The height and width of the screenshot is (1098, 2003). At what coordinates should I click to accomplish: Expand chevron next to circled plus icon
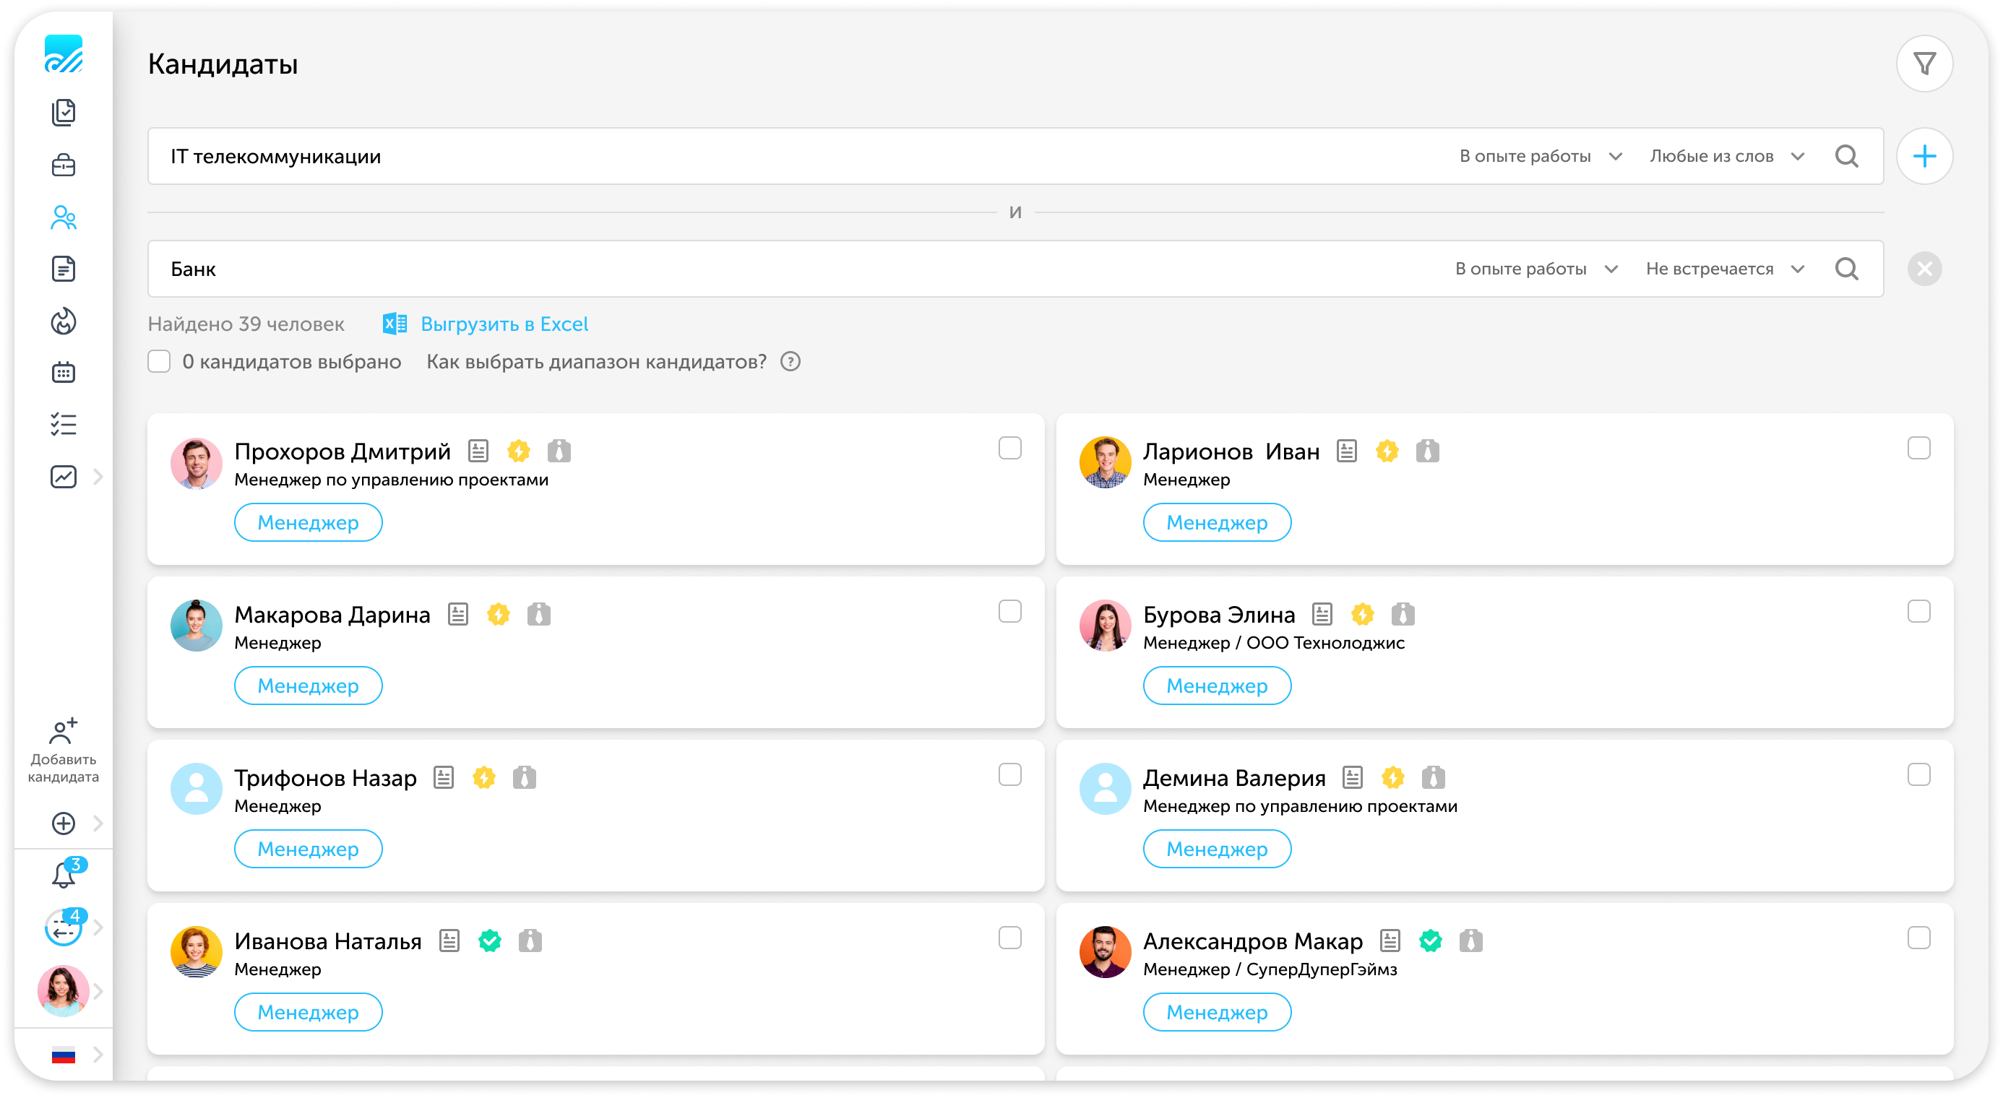pyautogui.click(x=99, y=823)
